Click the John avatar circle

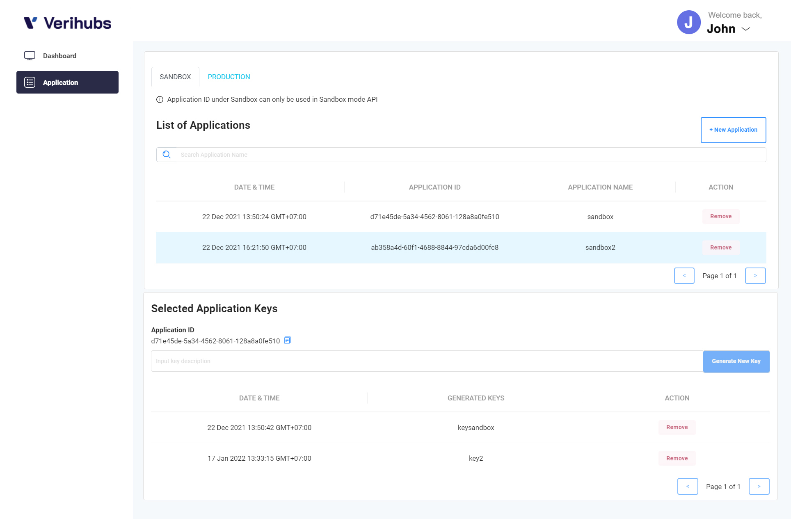coord(689,22)
